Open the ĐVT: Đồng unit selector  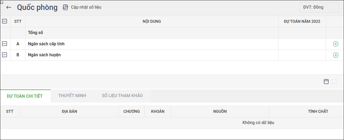(319, 7)
